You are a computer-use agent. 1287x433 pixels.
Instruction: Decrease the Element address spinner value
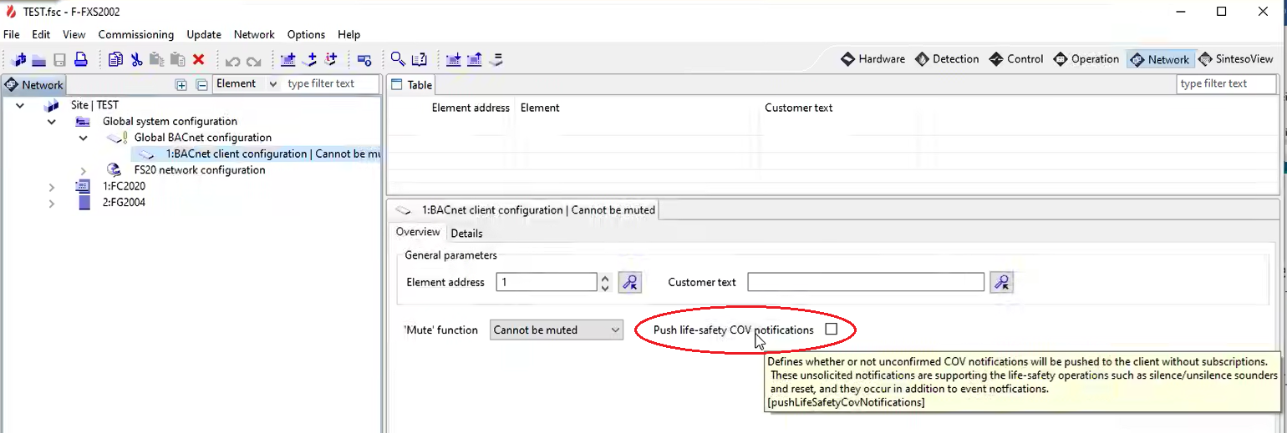coord(605,287)
